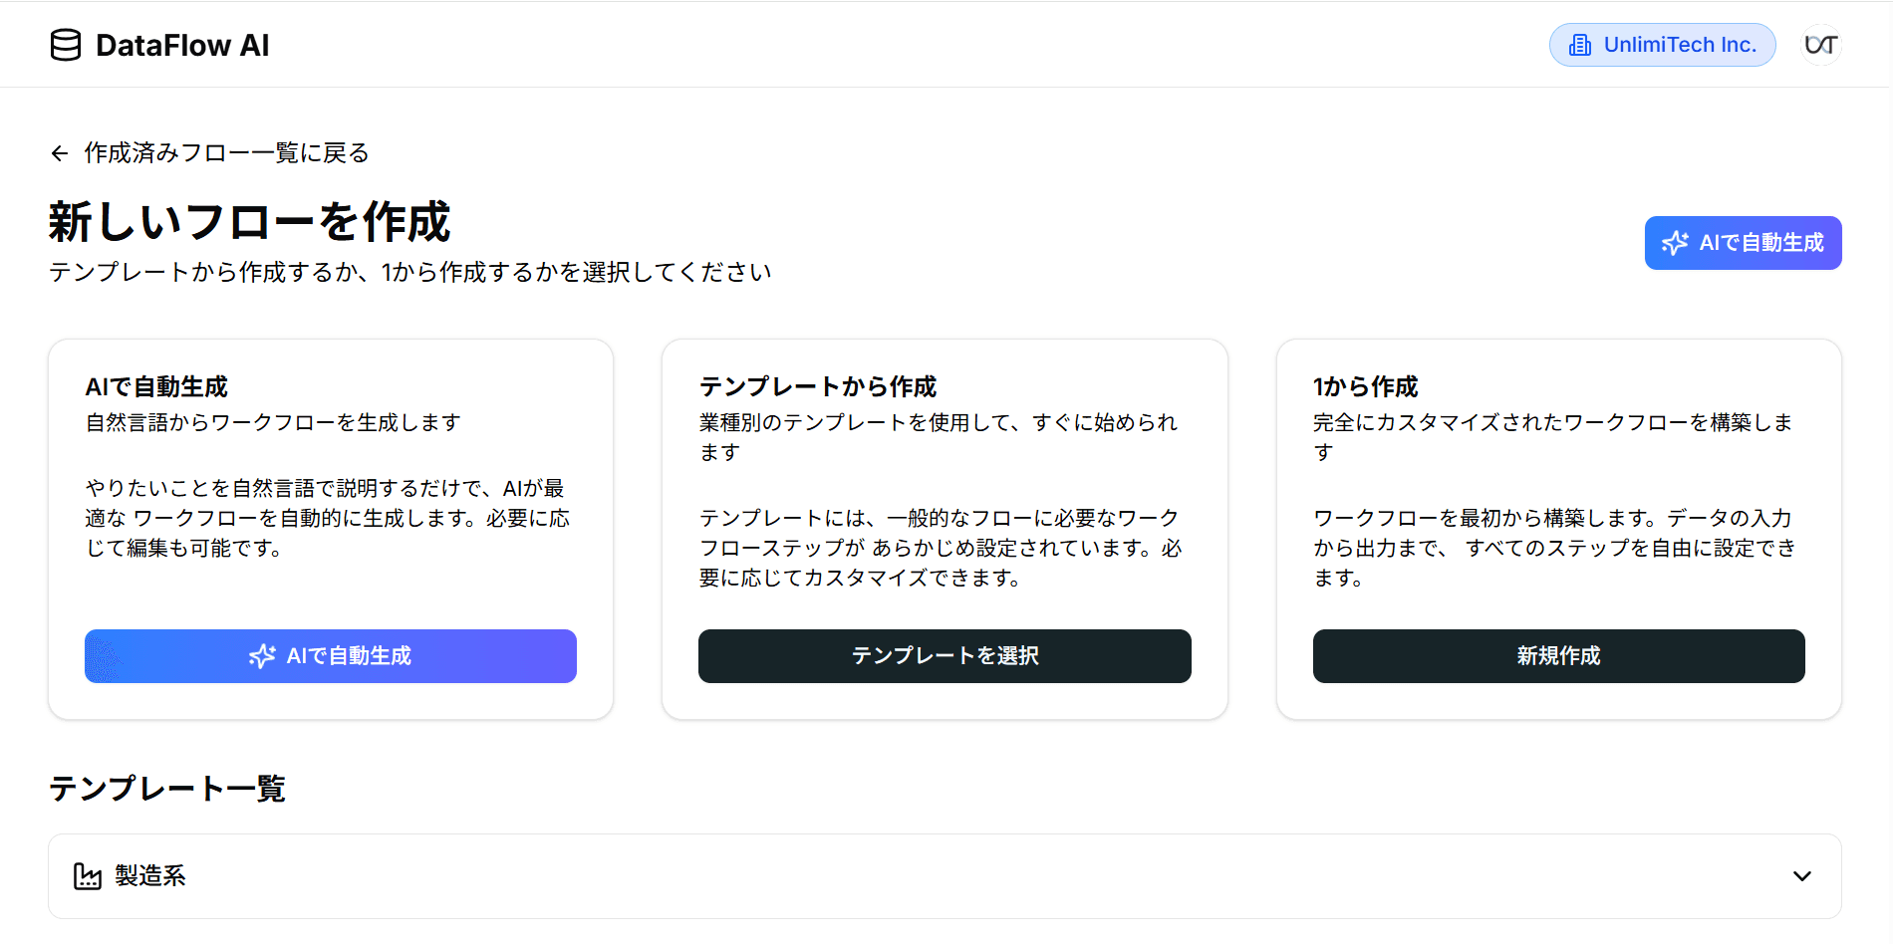Click the back arrow next to 作成済みフロー一覧に戻る
Image resolution: width=1893 pixels, height=944 pixels.
pos(59,153)
